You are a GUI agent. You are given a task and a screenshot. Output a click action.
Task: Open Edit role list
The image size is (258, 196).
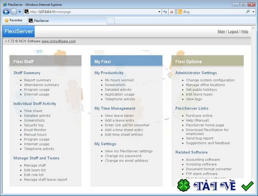(x=34, y=175)
